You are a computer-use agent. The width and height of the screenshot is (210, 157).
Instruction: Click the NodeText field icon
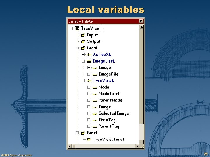click(x=95, y=94)
